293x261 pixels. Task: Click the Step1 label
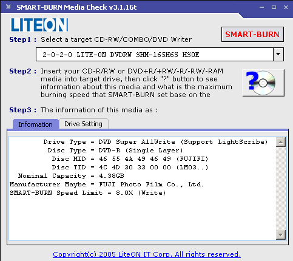pos(23,39)
